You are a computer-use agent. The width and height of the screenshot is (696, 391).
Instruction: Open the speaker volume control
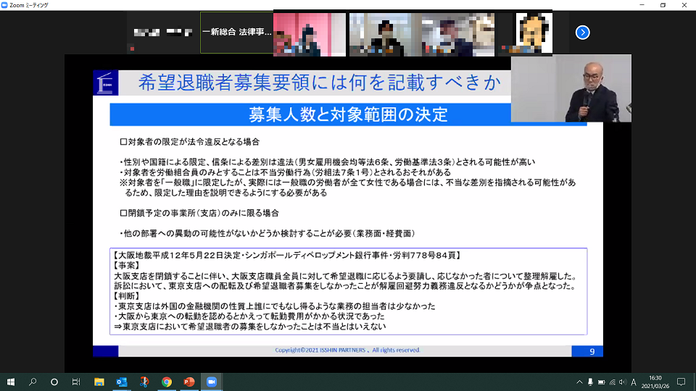[x=622, y=382]
